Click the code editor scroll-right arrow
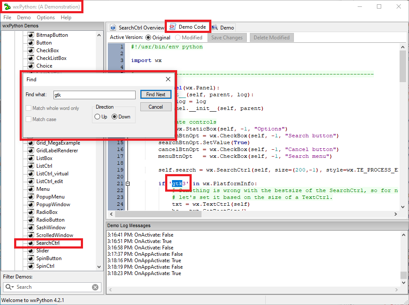This screenshot has width=409, height=305. [396, 214]
